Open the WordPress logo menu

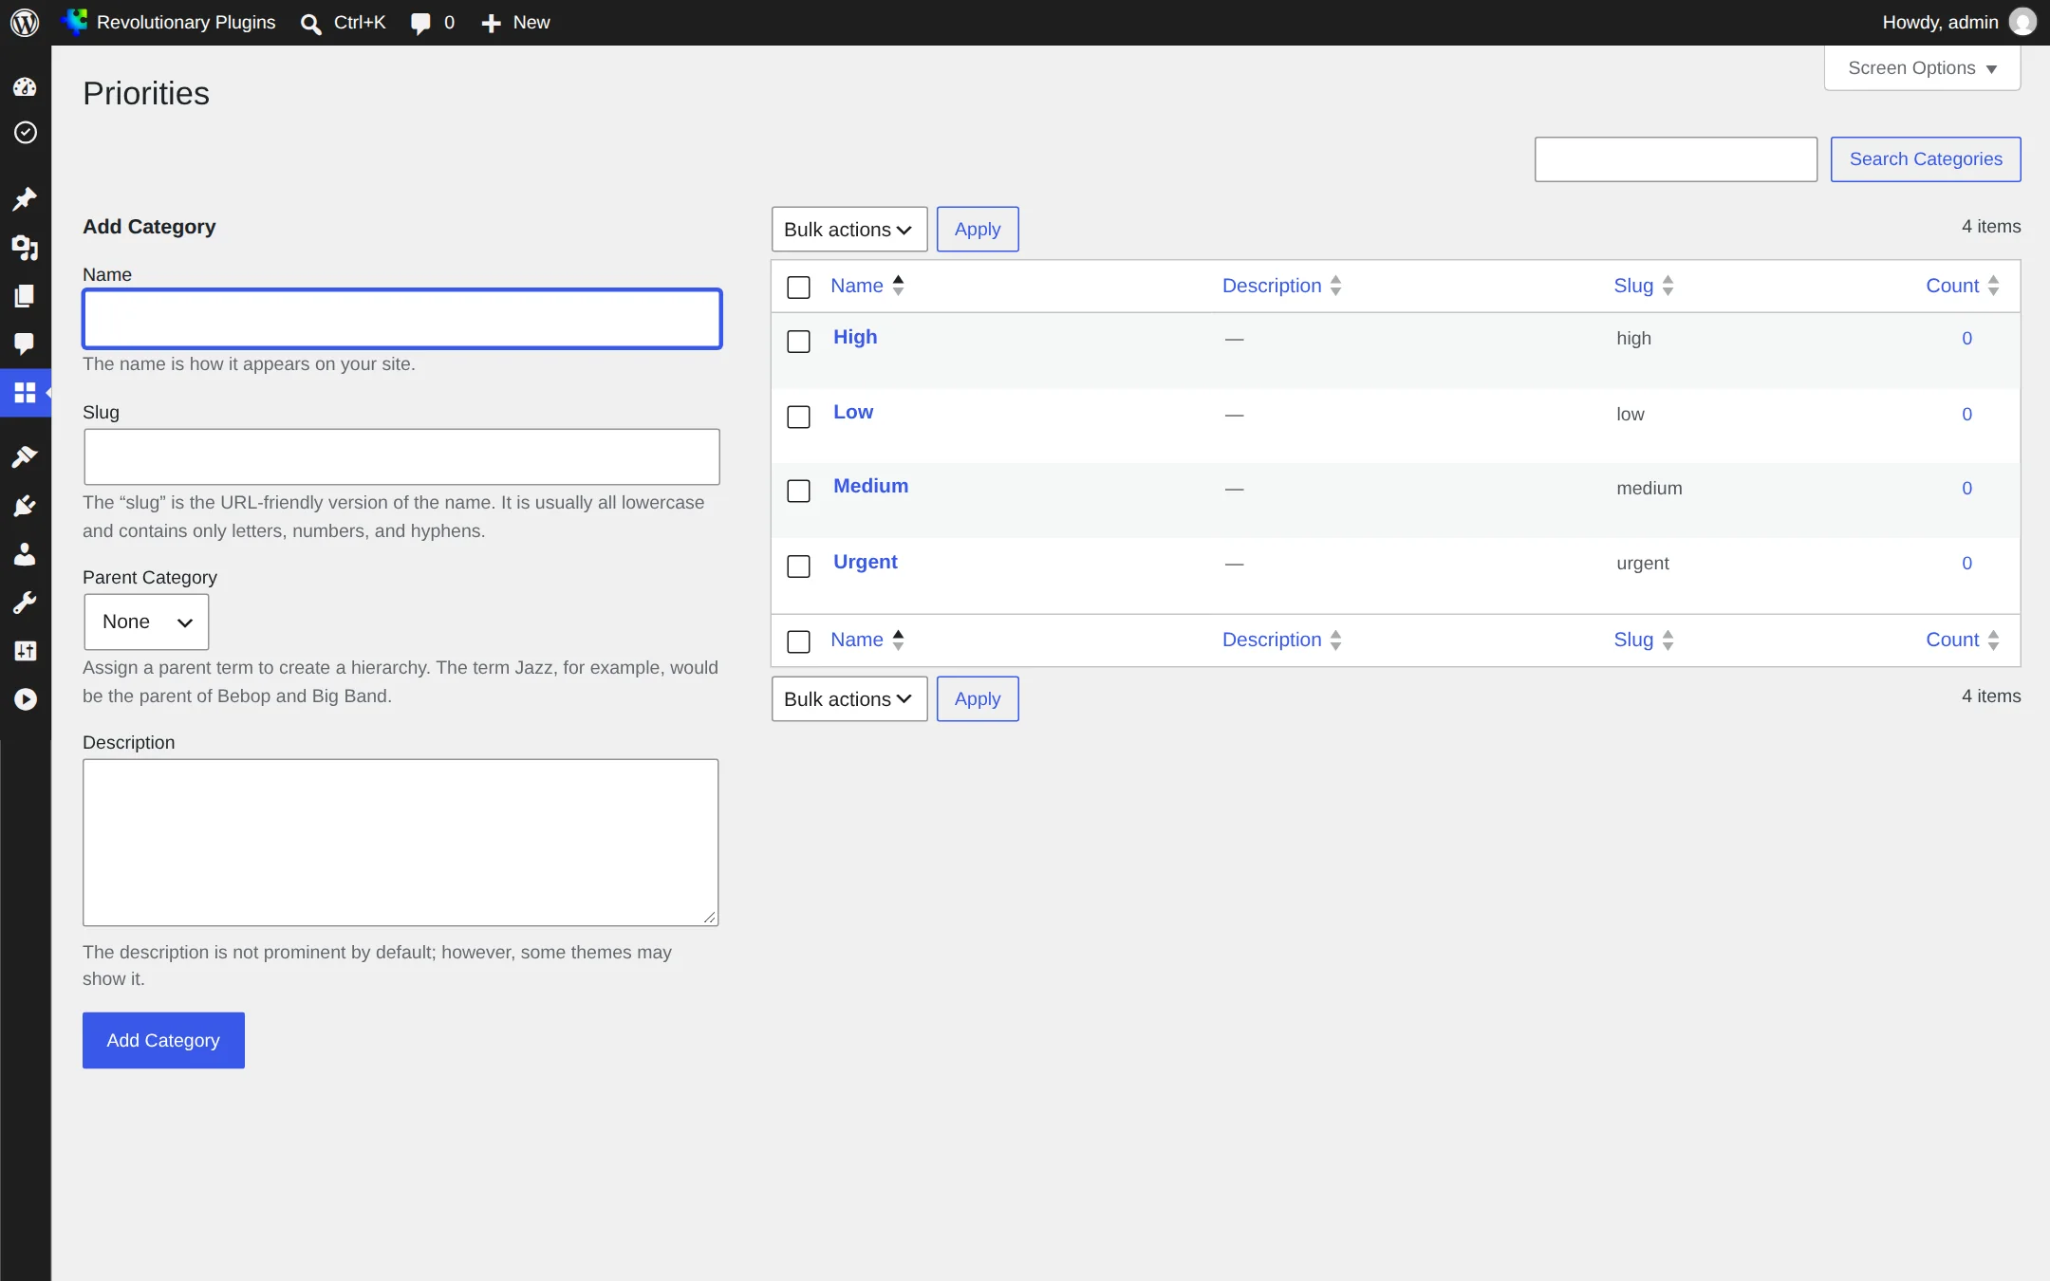[x=25, y=22]
